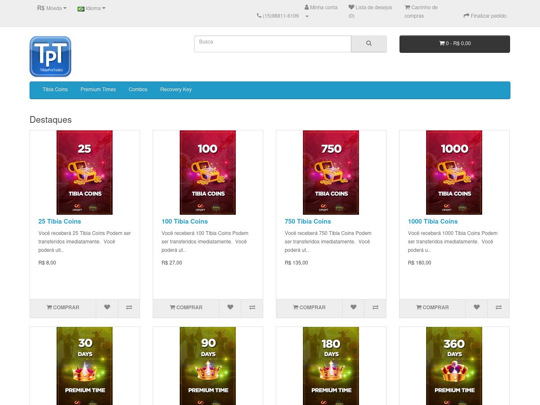
Task: Buy the 25 Tibia Coins product
Action: pyautogui.click(x=63, y=308)
